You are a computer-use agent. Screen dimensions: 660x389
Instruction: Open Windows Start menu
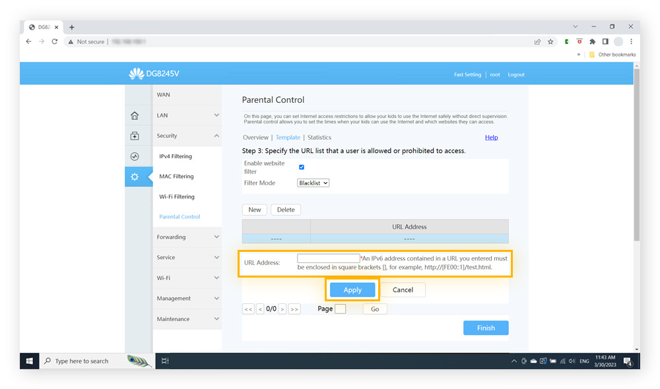(x=30, y=361)
